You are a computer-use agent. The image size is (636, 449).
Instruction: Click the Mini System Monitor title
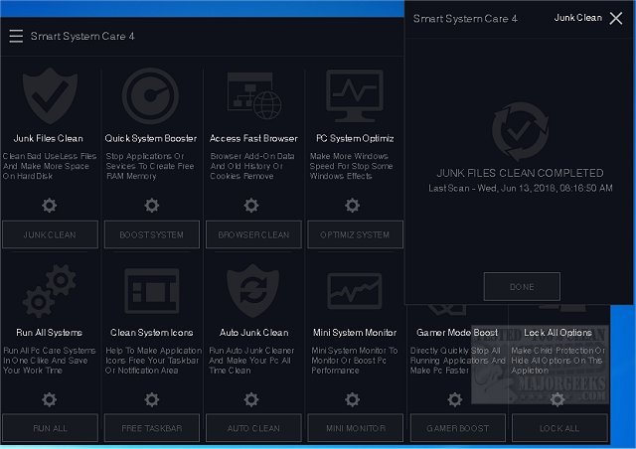pos(355,332)
